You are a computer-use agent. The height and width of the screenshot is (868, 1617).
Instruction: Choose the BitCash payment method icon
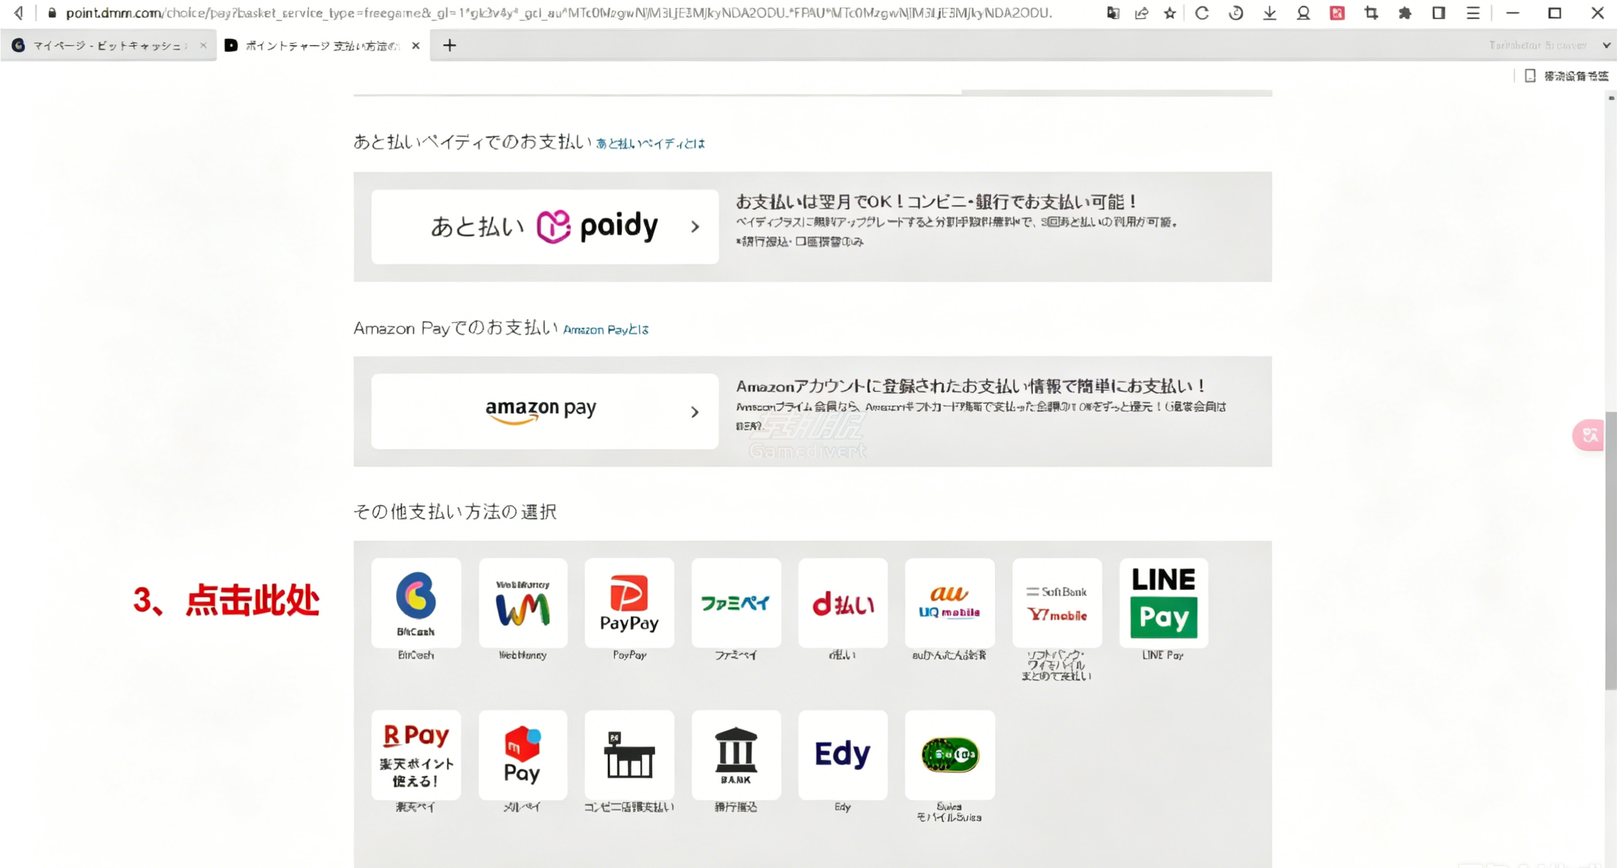(x=415, y=603)
